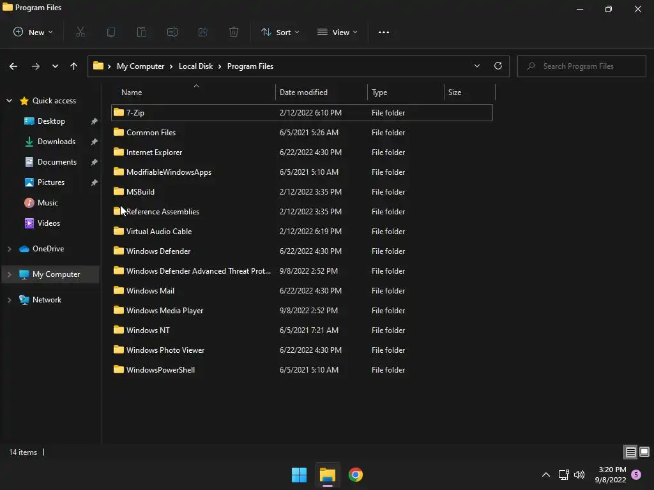This screenshot has width=654, height=490.
Task: Open the View dropdown menu
Action: (337, 32)
